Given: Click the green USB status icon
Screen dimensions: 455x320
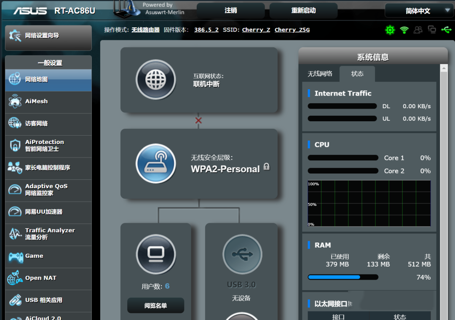Looking at the screenshot, I should click(x=446, y=29).
